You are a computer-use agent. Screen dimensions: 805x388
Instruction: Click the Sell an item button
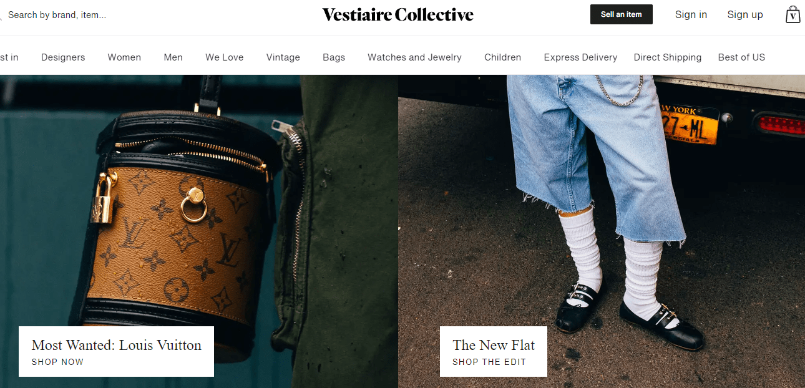(x=621, y=14)
